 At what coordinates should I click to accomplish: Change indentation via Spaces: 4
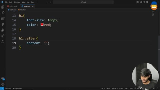pos(114,88)
